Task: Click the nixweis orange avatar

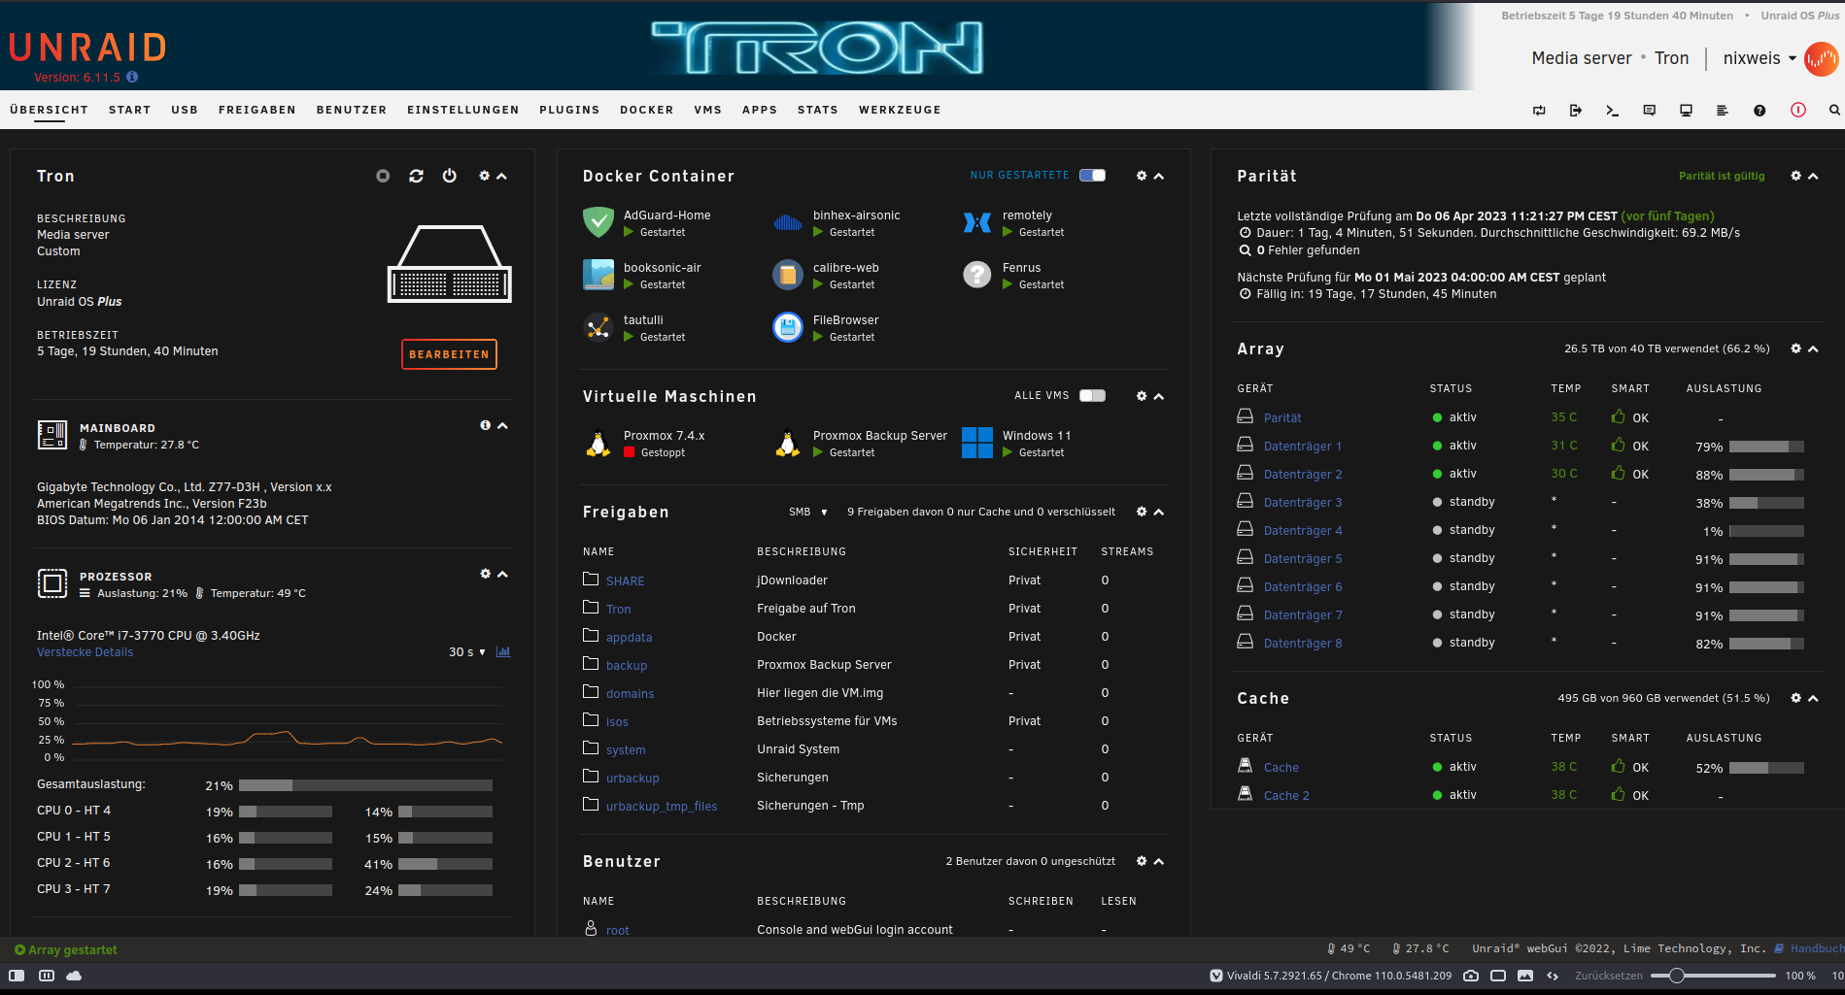Action: 1821,58
